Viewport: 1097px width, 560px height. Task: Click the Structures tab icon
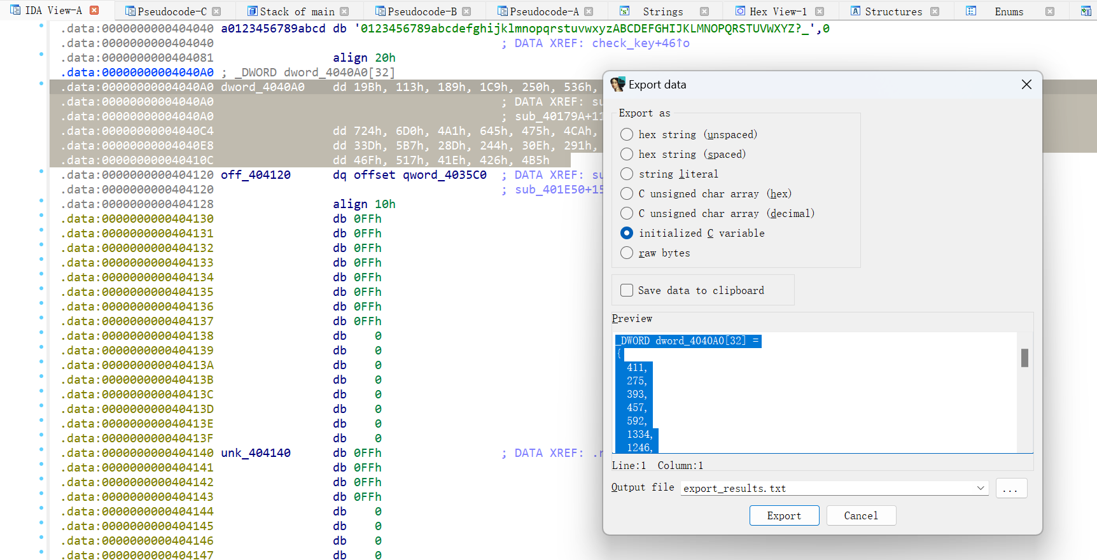click(855, 11)
